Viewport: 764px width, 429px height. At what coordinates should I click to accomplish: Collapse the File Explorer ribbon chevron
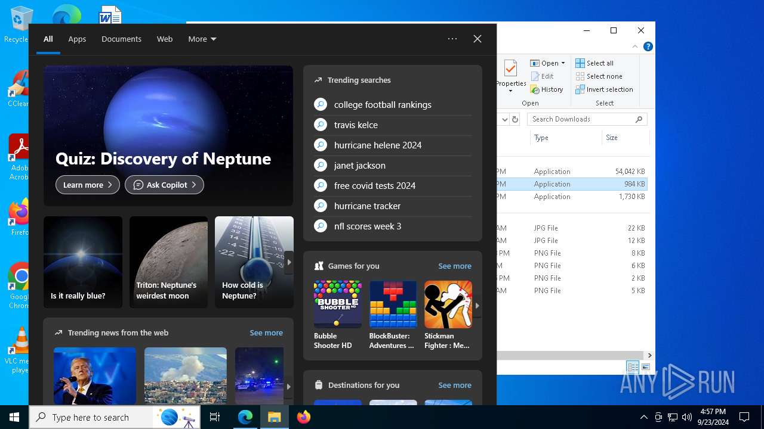[x=635, y=46]
